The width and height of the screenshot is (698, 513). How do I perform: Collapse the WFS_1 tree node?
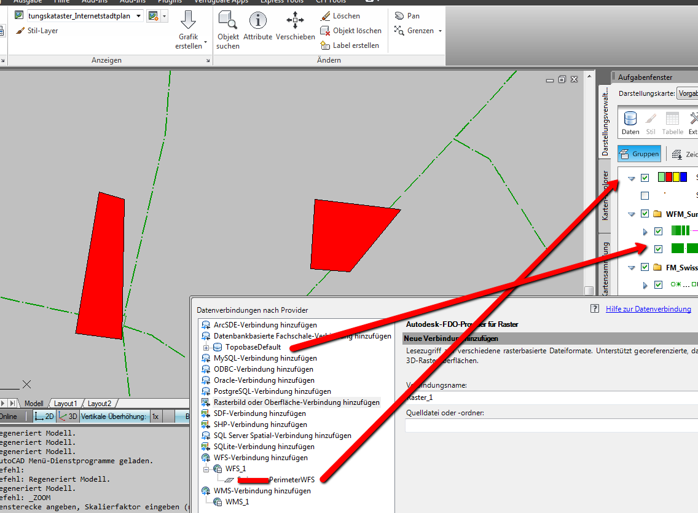tap(206, 469)
